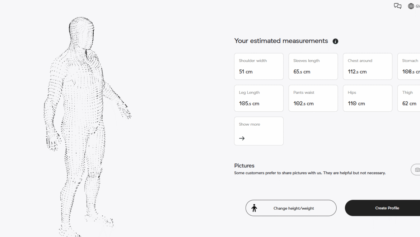This screenshot has height=237, width=420.
Task: Open the Chest around measurement card
Action: (x=367, y=66)
